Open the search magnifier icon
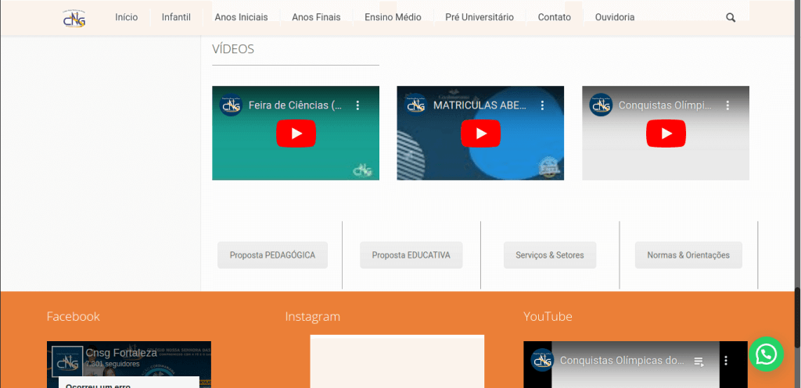The image size is (801, 388). tap(731, 17)
